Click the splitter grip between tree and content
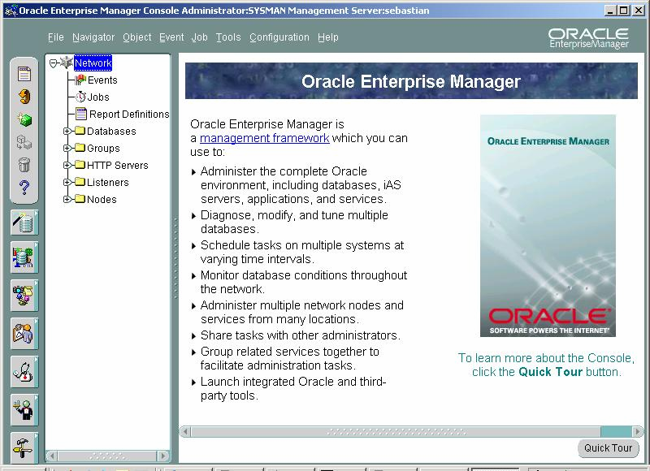The height and width of the screenshot is (471, 650). (x=175, y=257)
